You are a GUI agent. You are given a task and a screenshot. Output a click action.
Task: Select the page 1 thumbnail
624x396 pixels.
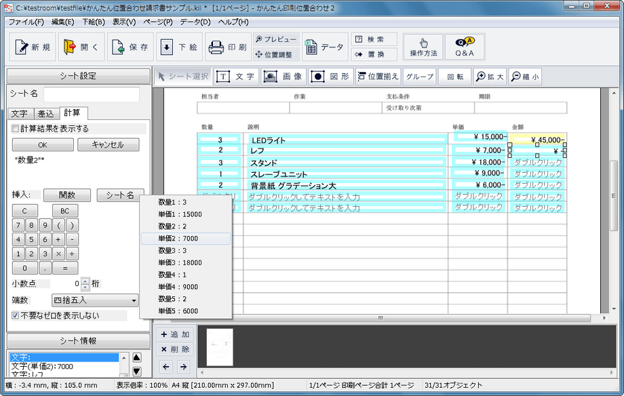coord(220,347)
